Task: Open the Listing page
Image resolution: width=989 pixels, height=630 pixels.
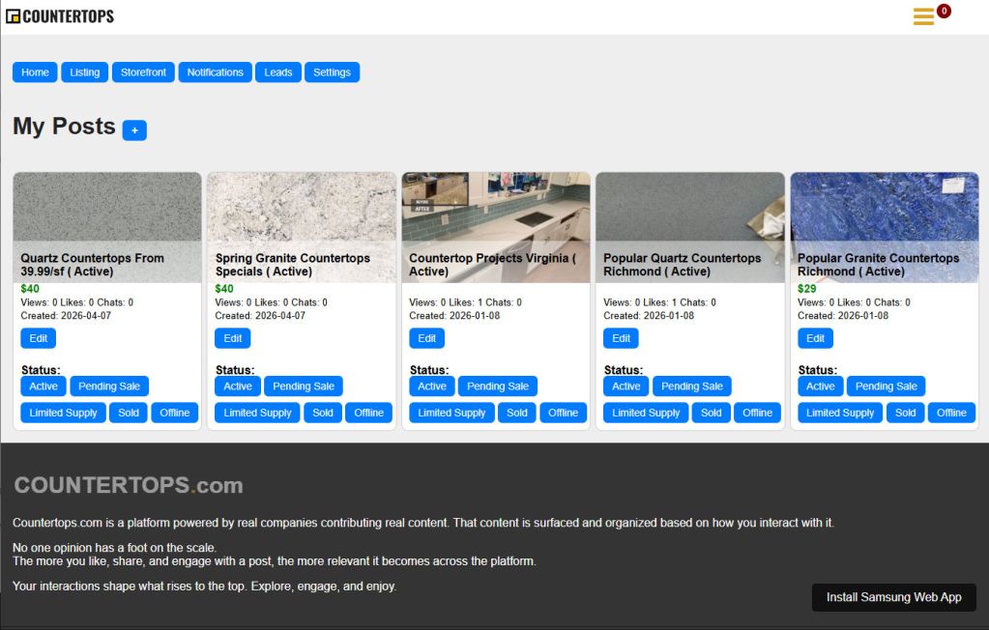Action: (x=84, y=72)
